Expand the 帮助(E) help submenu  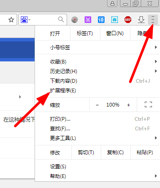[x=97, y=176]
